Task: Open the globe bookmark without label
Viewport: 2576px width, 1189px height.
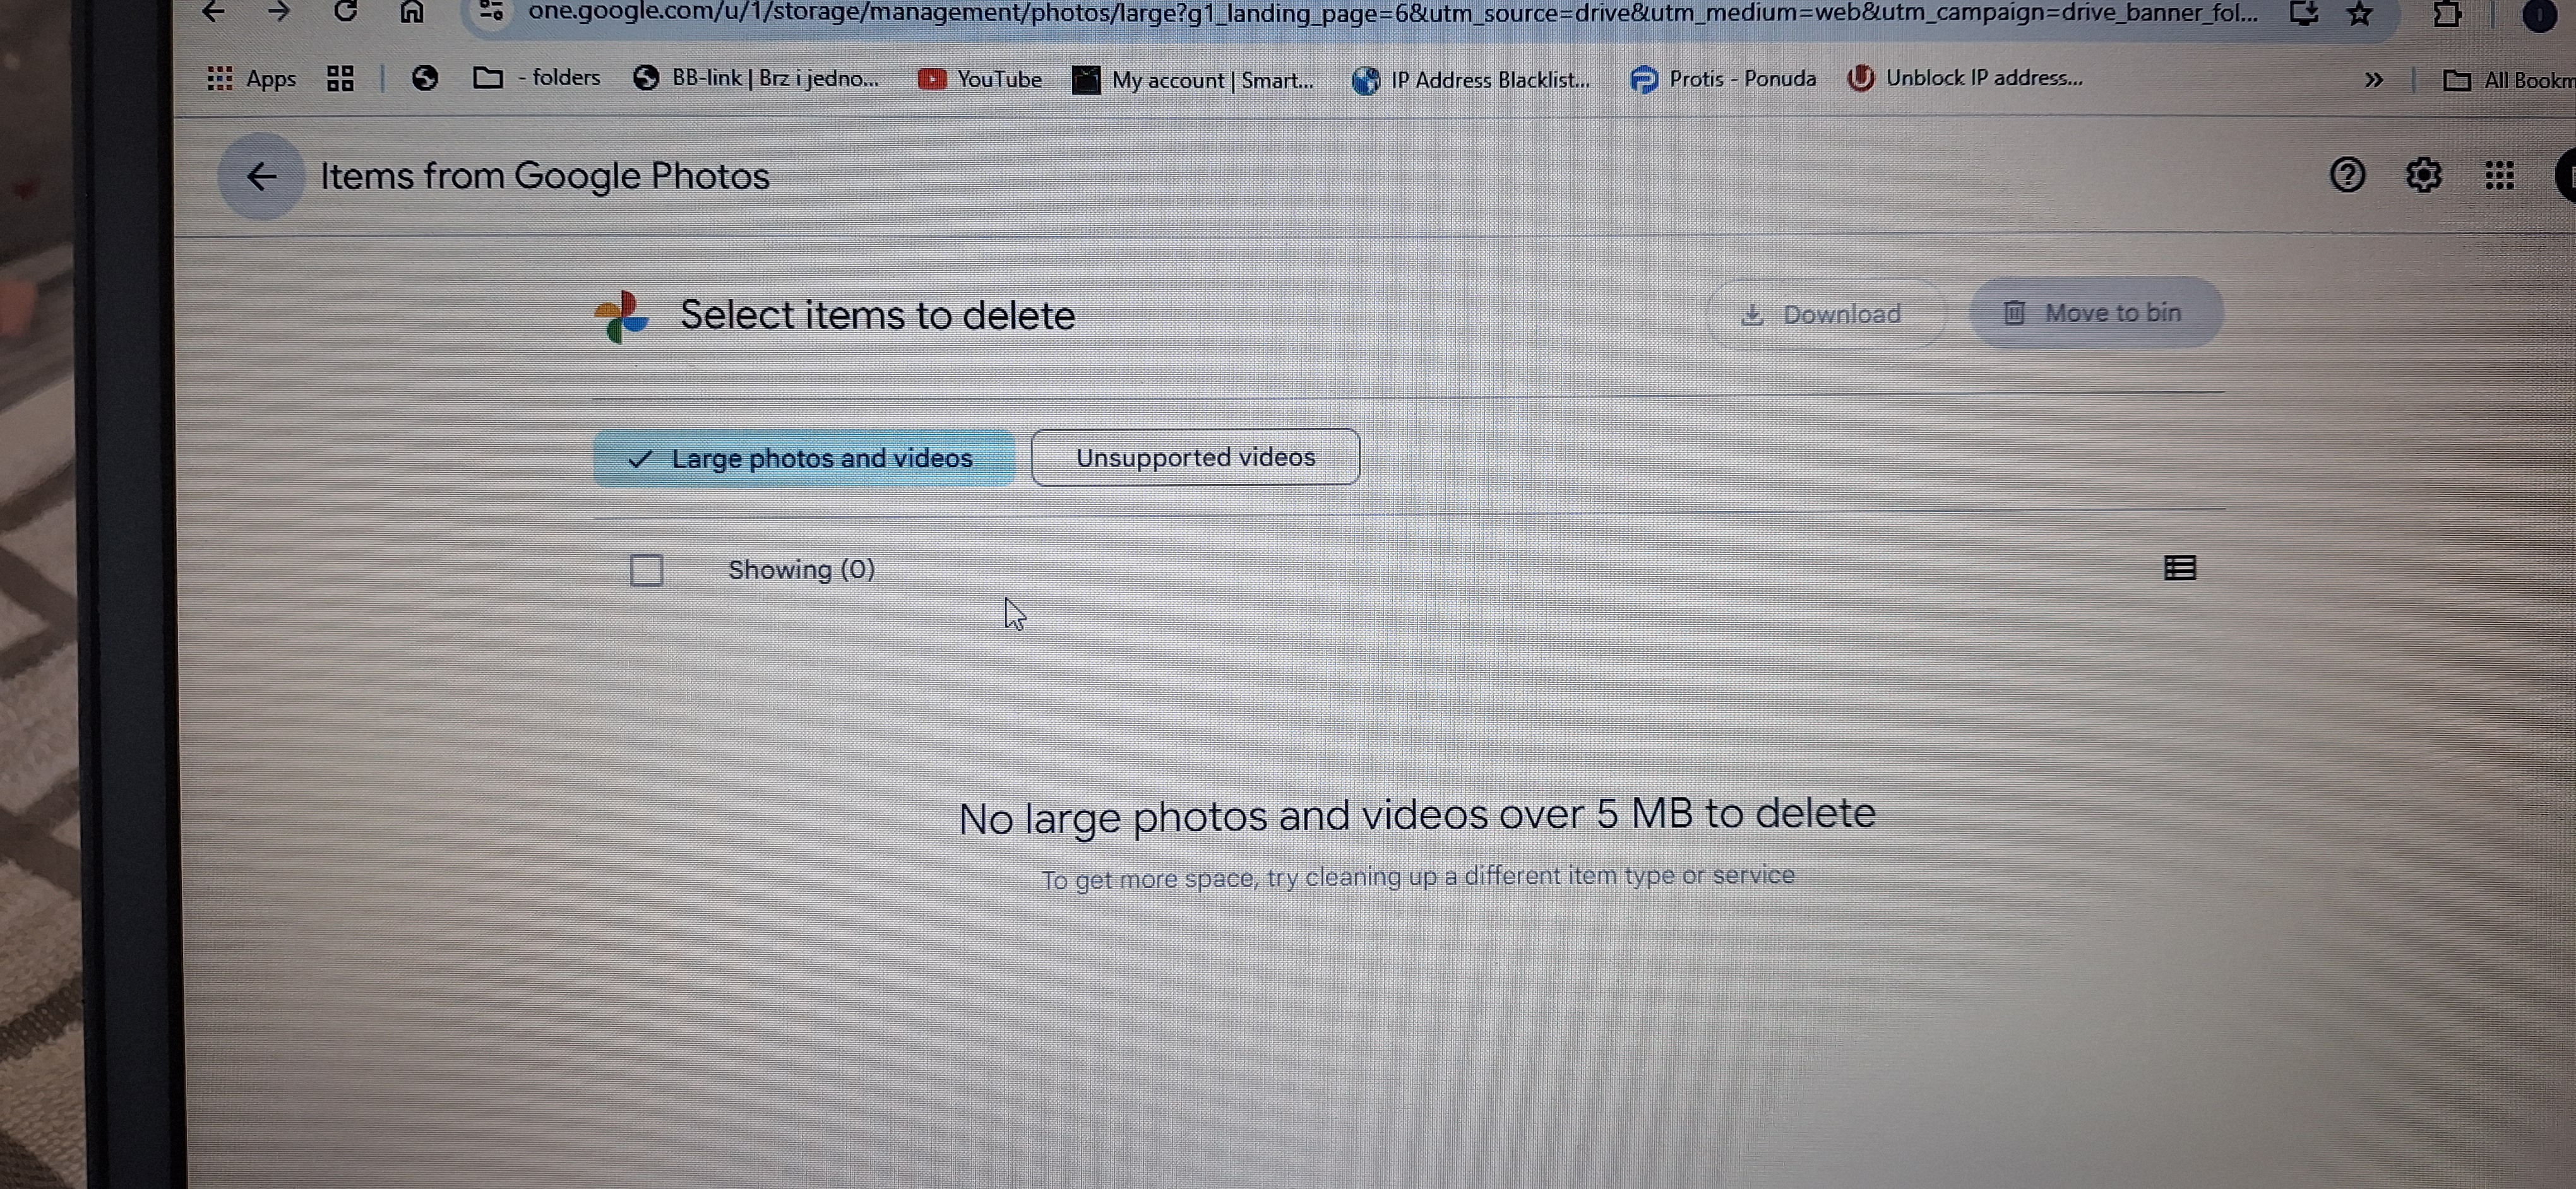Action: pos(425,78)
